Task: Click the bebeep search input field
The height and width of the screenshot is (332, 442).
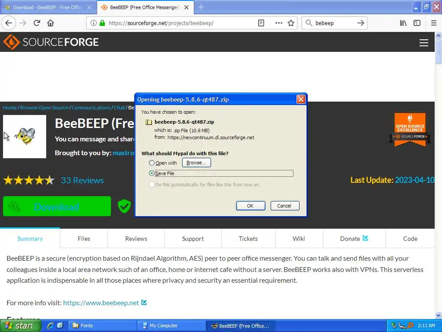Action: 334,23
